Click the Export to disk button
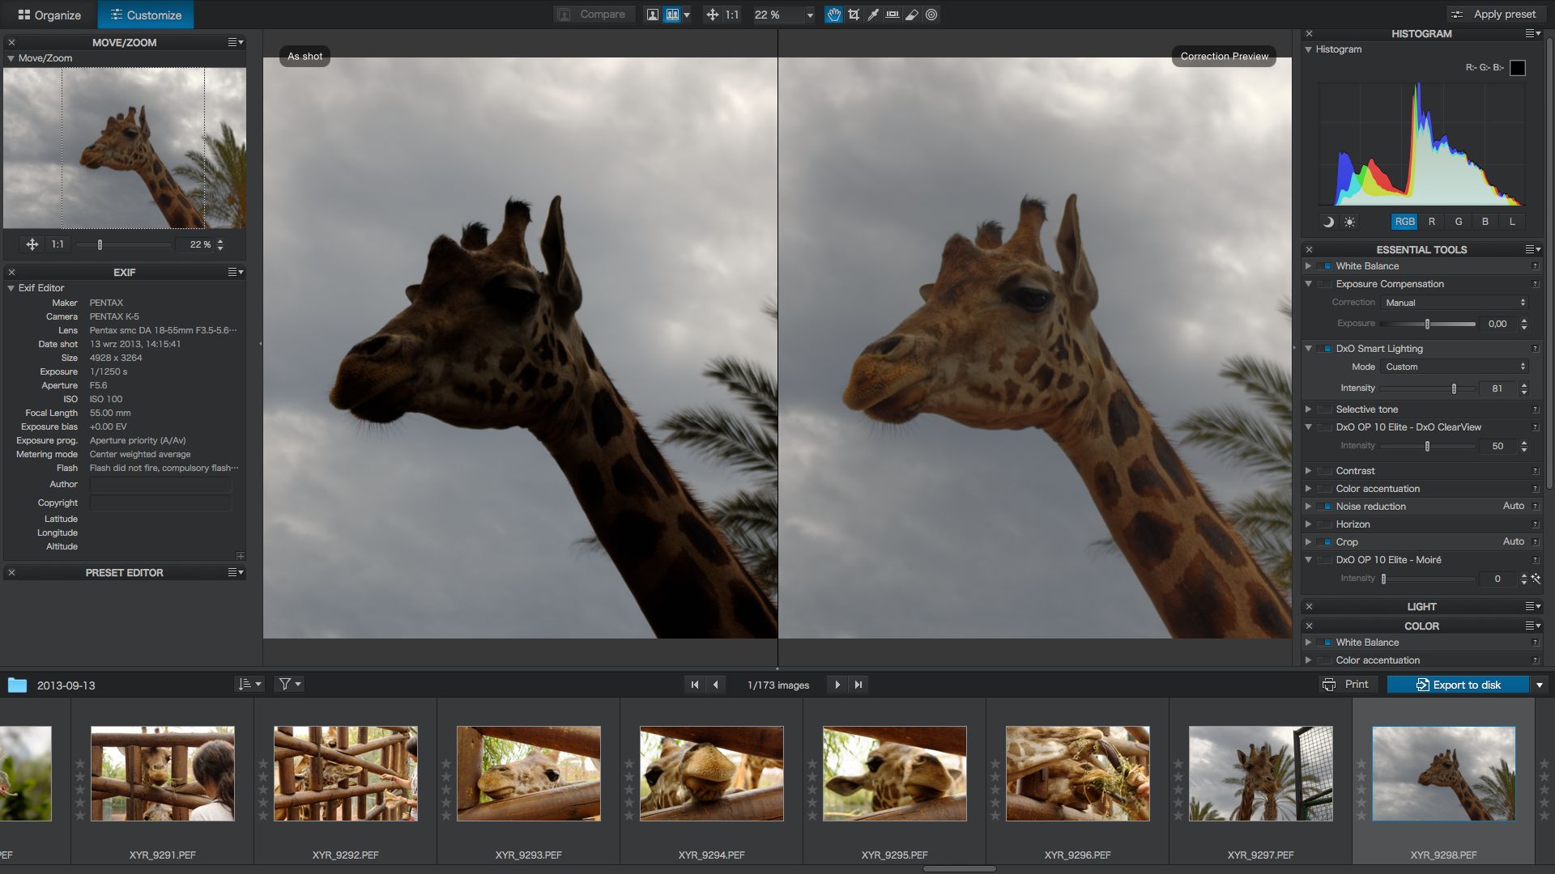This screenshot has width=1555, height=874. [1458, 685]
